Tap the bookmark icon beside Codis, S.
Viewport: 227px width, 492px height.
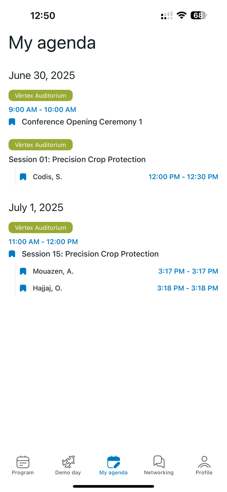23,176
